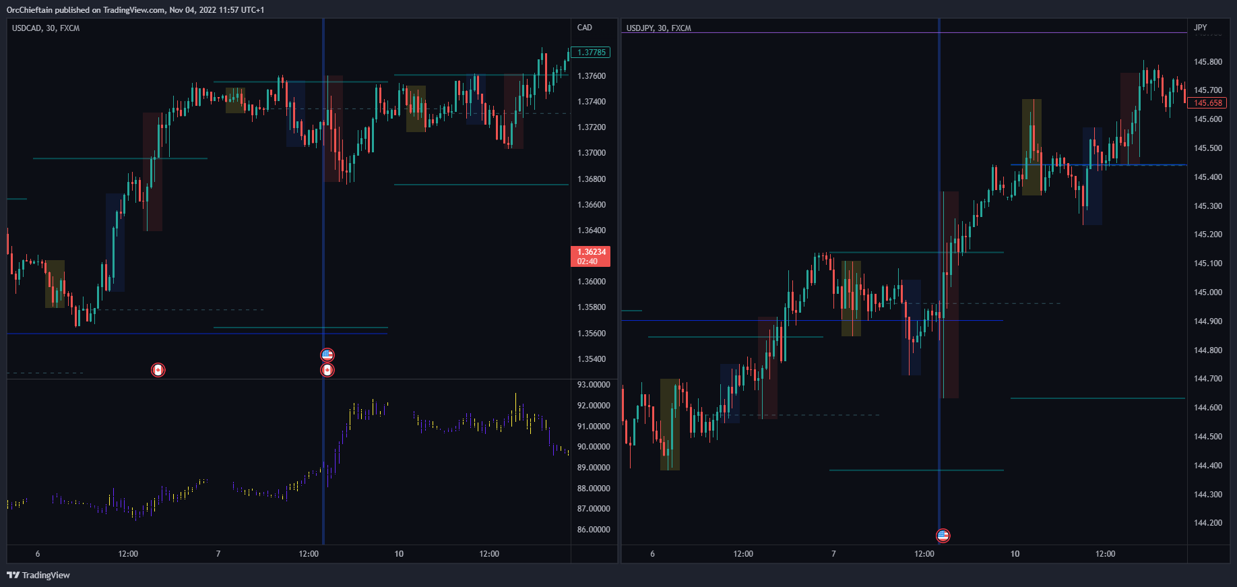Click 89.00000 on the indicator scale
The width and height of the screenshot is (1237, 587).
pyautogui.click(x=594, y=468)
